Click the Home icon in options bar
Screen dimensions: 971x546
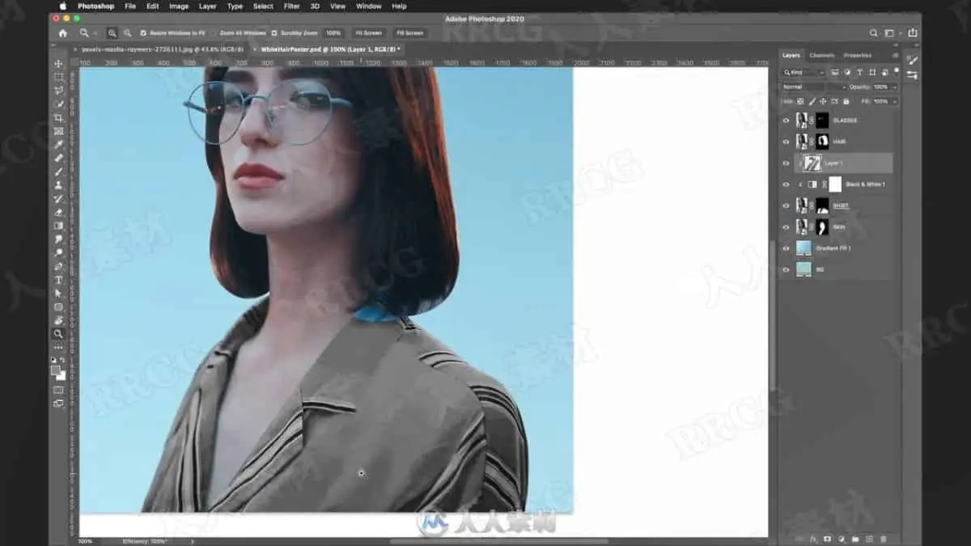tap(63, 33)
